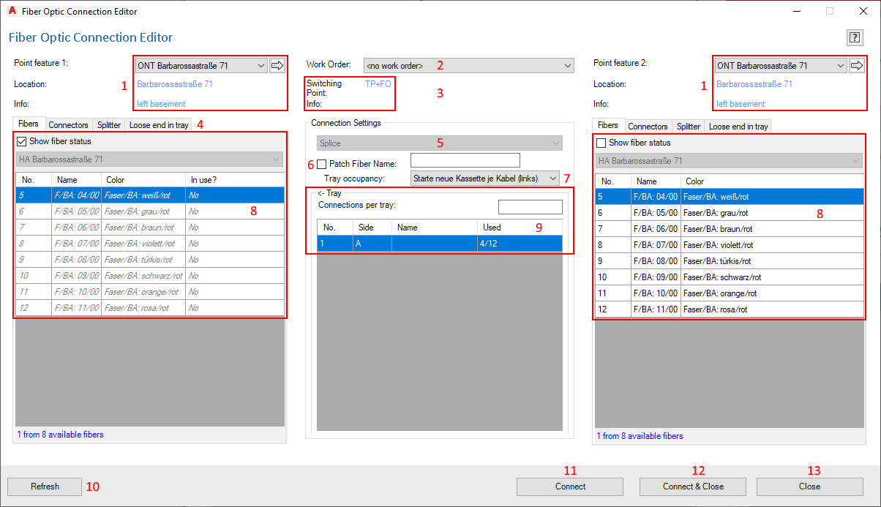The image size is (881, 507).
Task: Select tray row 1 side A
Action: [x=440, y=244]
